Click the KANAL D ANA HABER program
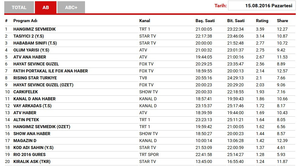 pyautogui.click(x=34, y=99)
